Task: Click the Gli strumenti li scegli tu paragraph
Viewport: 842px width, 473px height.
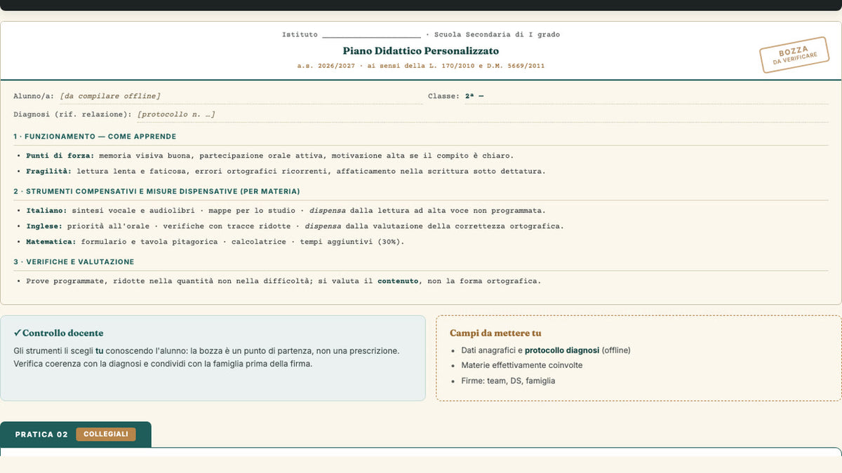Action: pos(206,357)
